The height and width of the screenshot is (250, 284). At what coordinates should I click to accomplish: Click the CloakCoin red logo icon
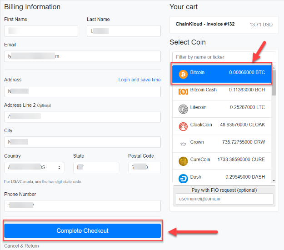coord(183,126)
